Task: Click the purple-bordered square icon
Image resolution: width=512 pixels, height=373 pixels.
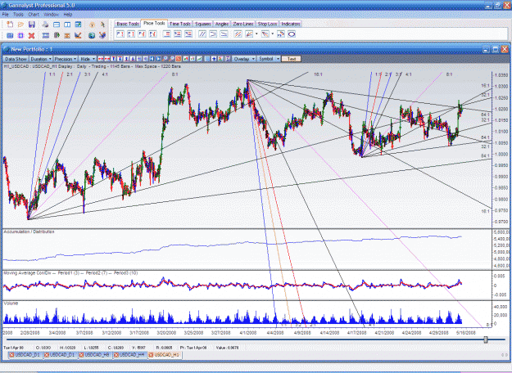Action: (20, 35)
